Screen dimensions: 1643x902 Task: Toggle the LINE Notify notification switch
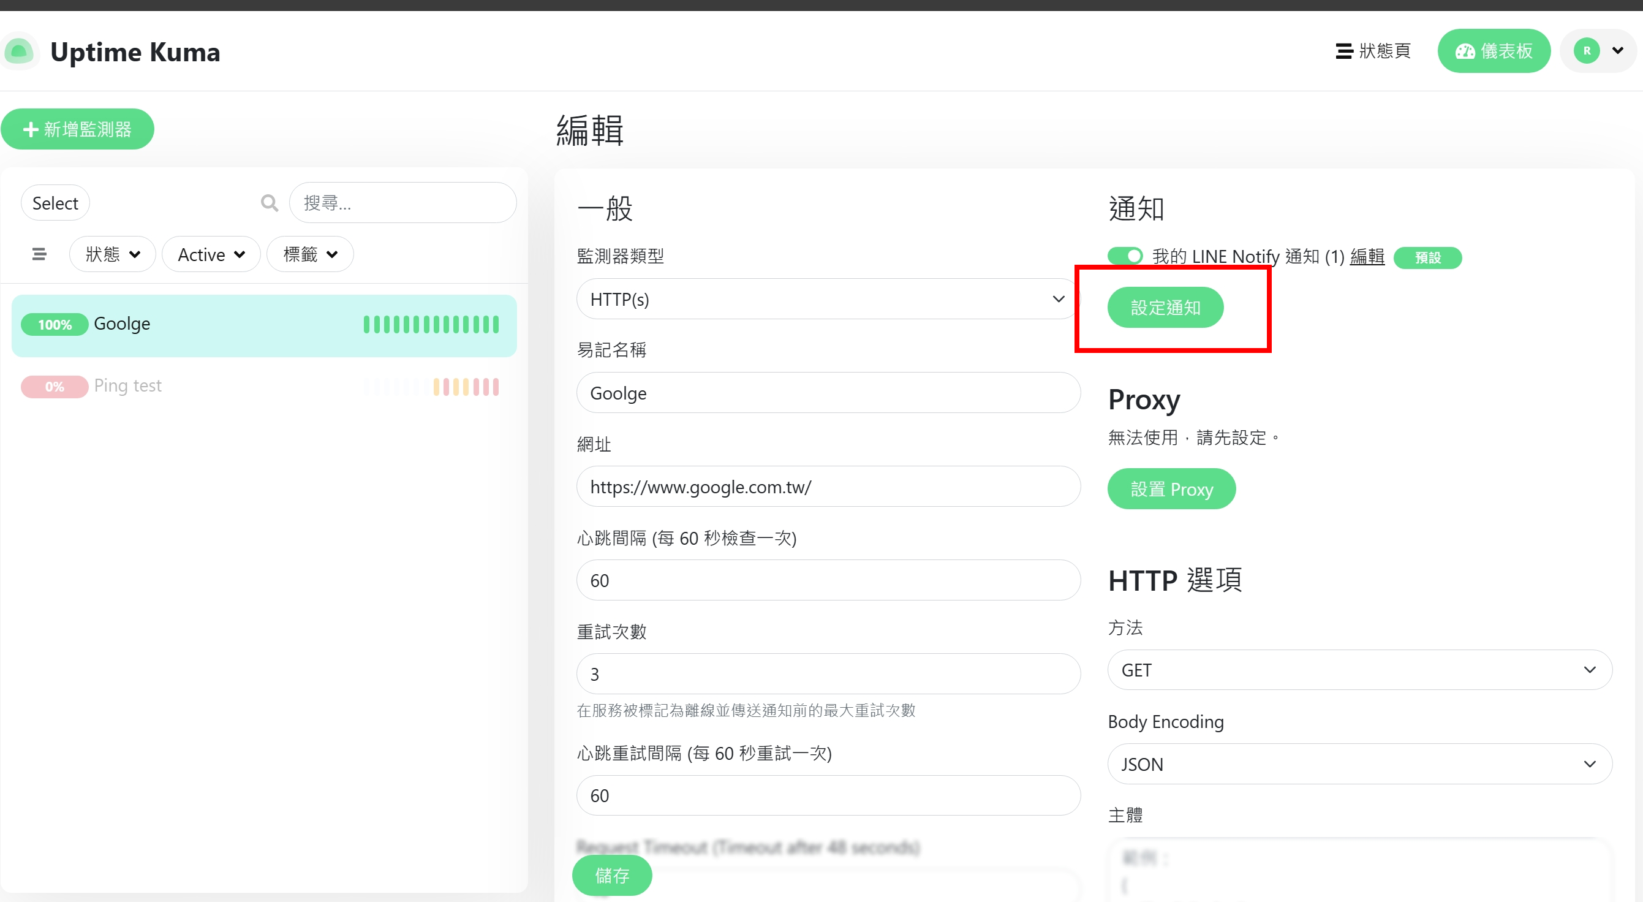pyautogui.click(x=1125, y=256)
